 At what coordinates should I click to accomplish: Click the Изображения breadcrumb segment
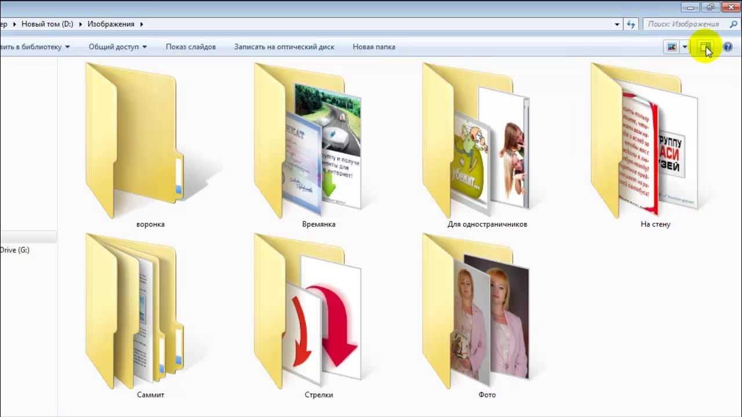(x=111, y=24)
